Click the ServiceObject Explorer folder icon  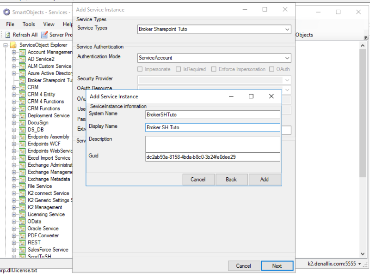click(13, 45)
